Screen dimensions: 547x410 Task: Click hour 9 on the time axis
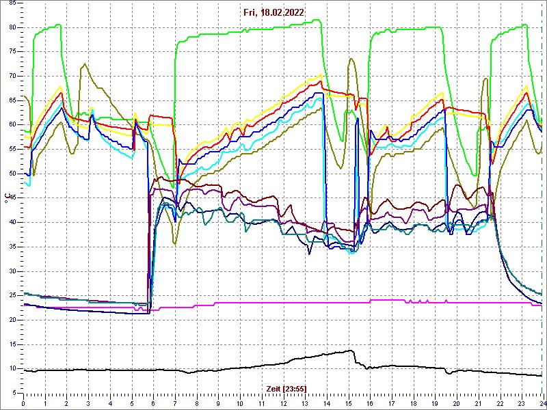218,403
